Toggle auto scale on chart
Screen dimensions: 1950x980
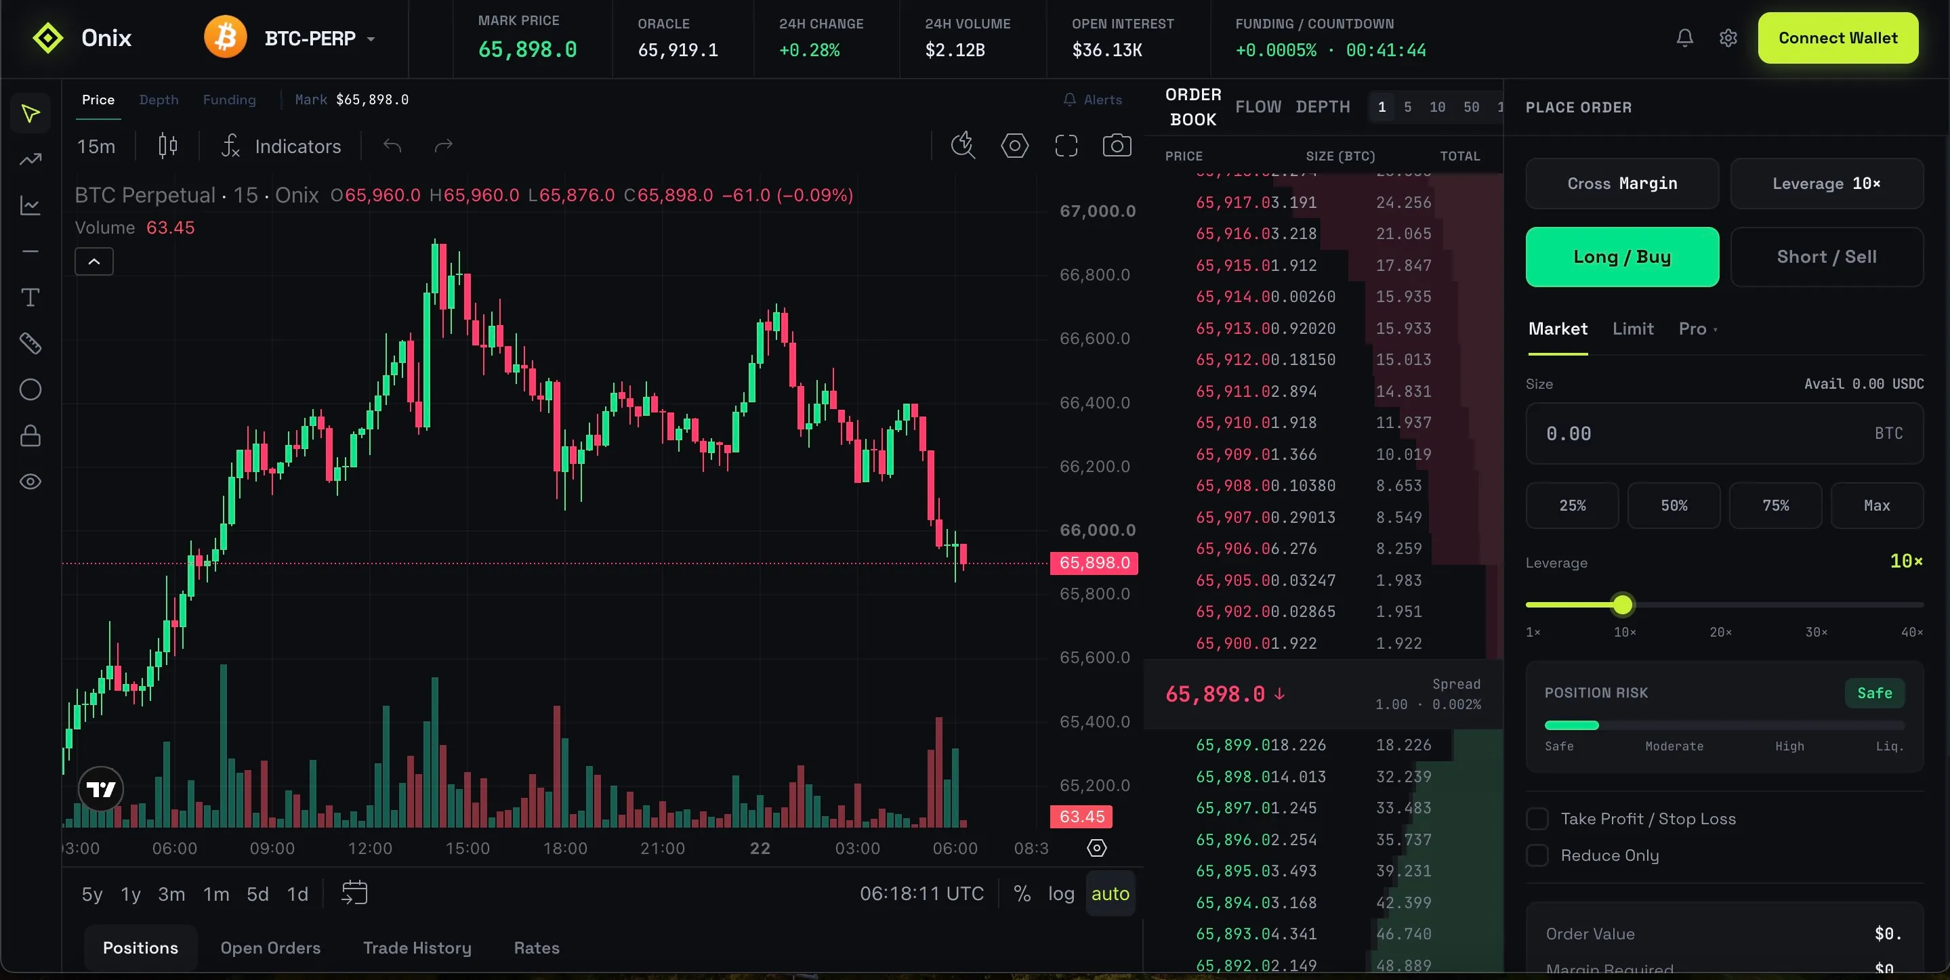(x=1111, y=894)
